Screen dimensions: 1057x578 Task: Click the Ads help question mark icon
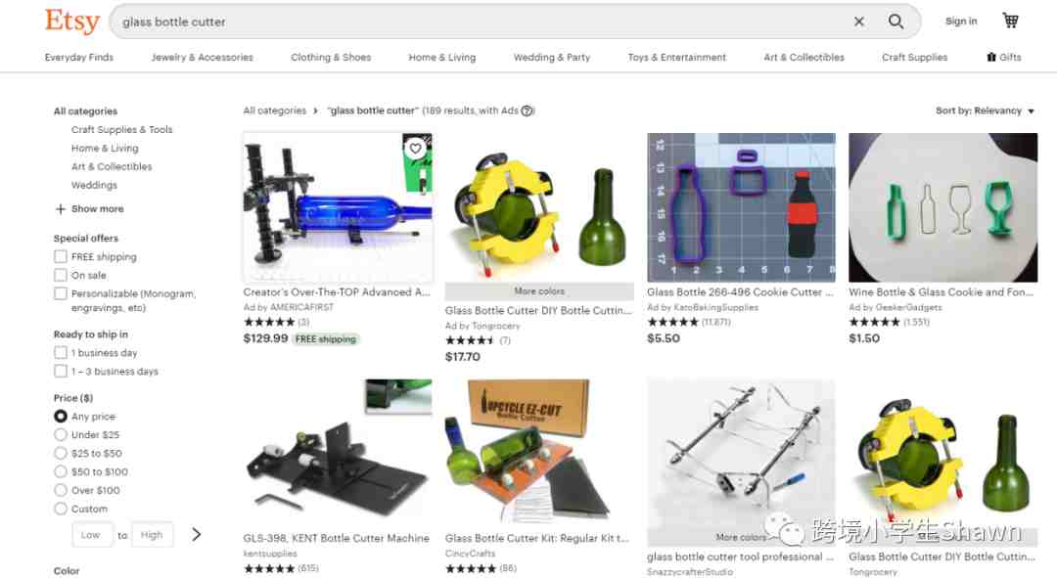[528, 111]
